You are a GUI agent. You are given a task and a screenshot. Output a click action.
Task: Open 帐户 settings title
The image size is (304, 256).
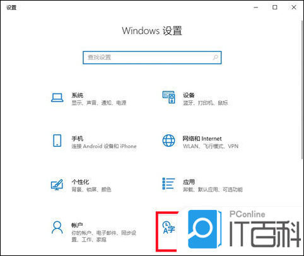click(x=77, y=225)
